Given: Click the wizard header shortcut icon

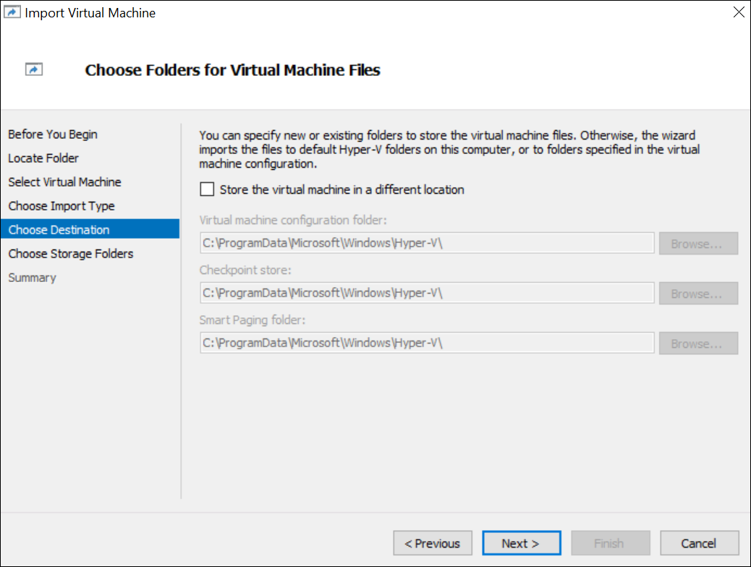Looking at the screenshot, I should pyautogui.click(x=34, y=69).
